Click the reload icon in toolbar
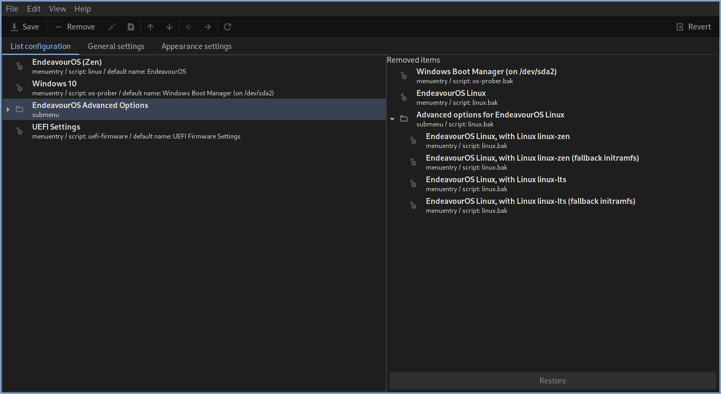 (227, 27)
